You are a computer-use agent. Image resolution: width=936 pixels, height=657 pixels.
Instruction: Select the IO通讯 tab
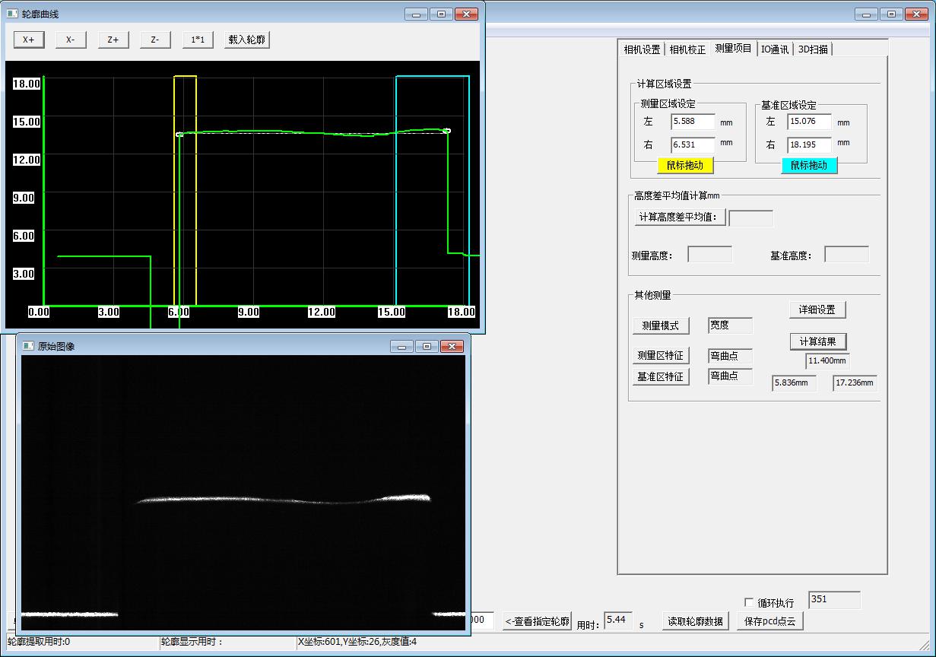click(x=774, y=49)
